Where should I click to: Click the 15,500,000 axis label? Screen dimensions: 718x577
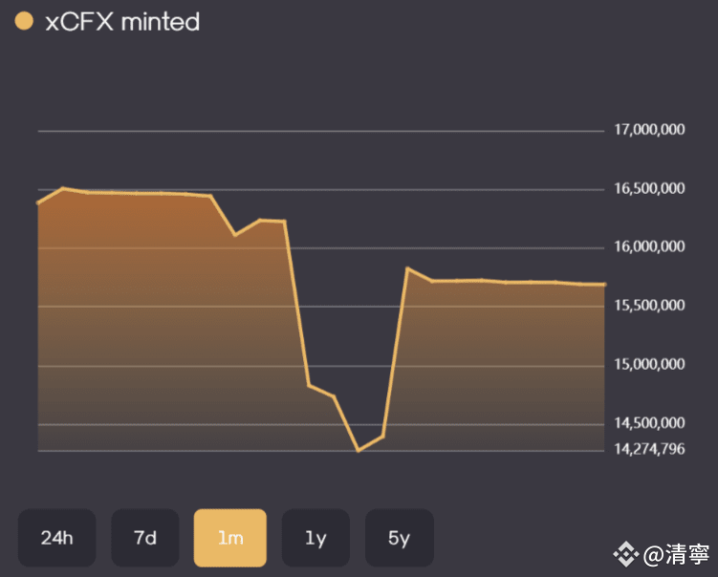point(649,305)
